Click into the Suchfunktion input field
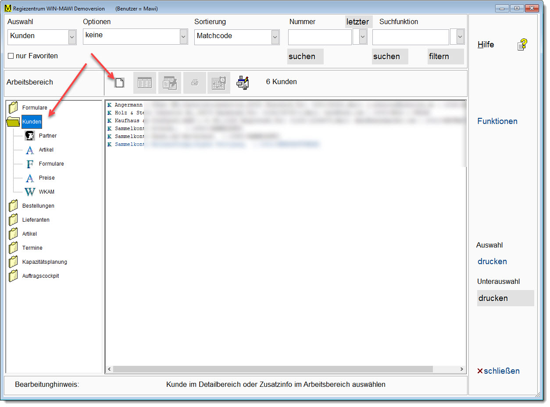550x407 pixels. tap(411, 37)
